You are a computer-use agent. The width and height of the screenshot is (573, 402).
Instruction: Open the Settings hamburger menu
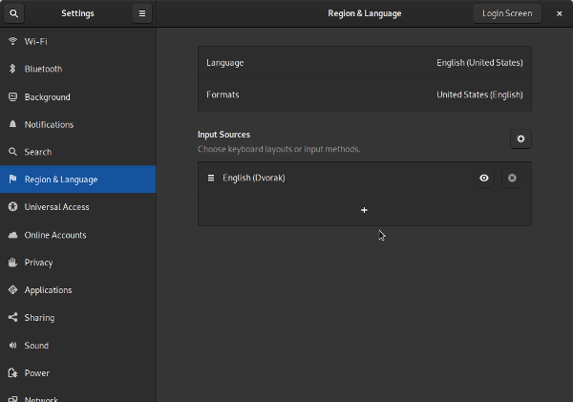point(141,13)
